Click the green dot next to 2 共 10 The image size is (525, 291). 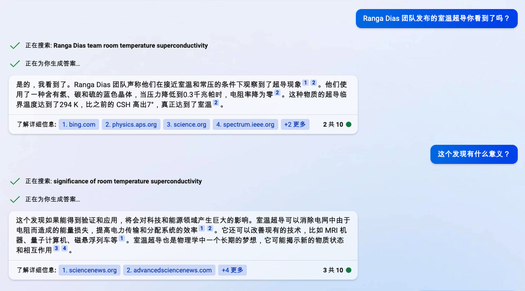point(349,124)
